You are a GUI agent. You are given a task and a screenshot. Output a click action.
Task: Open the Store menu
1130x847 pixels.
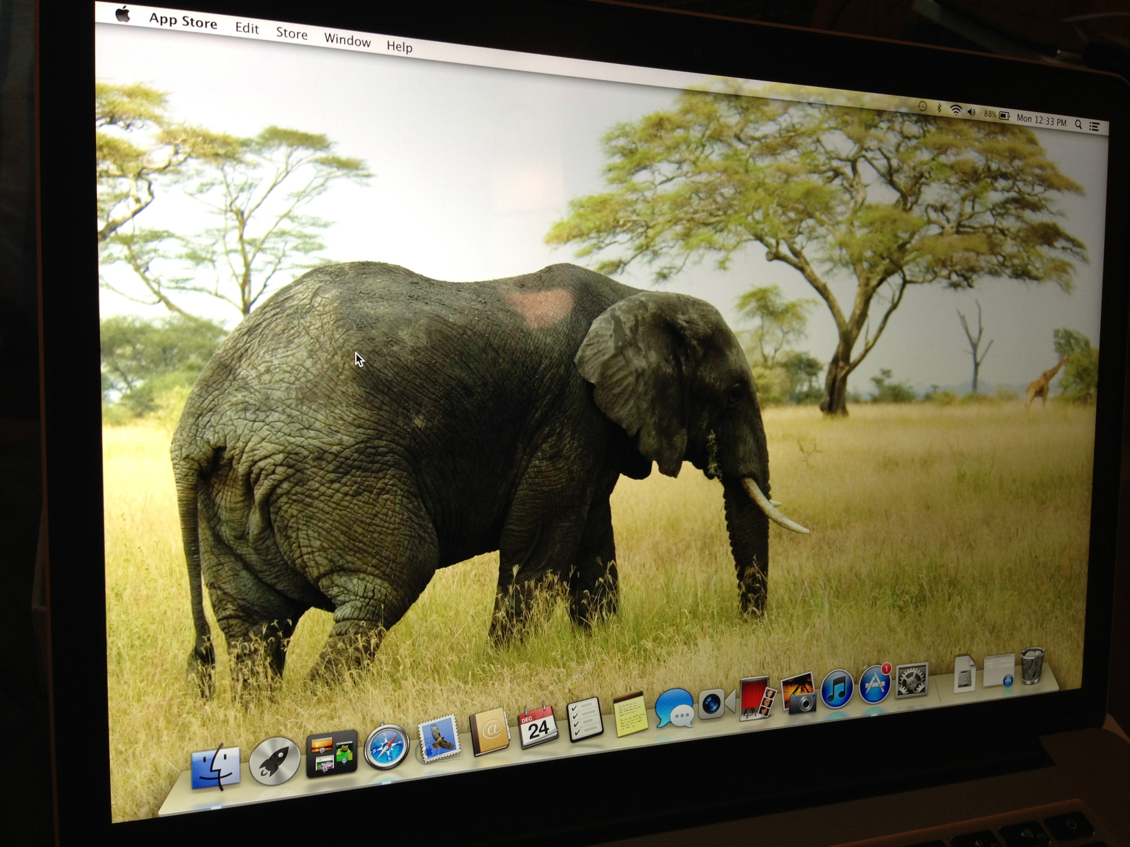tap(292, 33)
